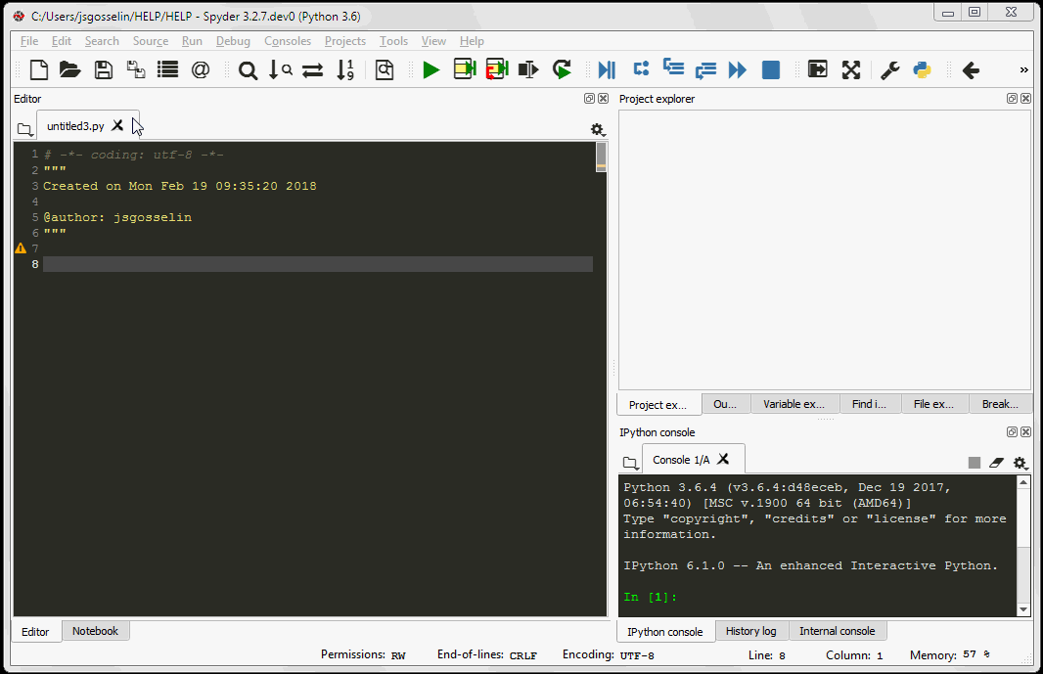Click editor vertical scrollbar handle
The image size is (1043, 674).
pos(602,157)
